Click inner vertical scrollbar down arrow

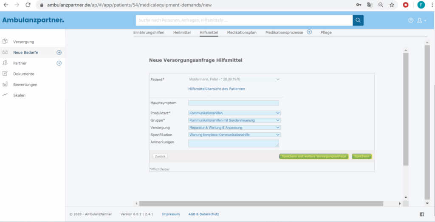(x=406, y=197)
